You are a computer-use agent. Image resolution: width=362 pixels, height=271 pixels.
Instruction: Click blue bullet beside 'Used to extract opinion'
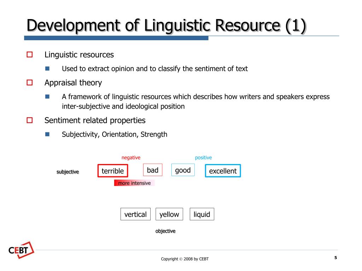point(47,68)
